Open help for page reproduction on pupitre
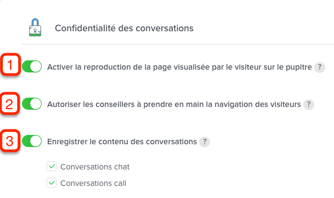Image resolution: width=334 pixels, height=198 pixels. coord(320,67)
